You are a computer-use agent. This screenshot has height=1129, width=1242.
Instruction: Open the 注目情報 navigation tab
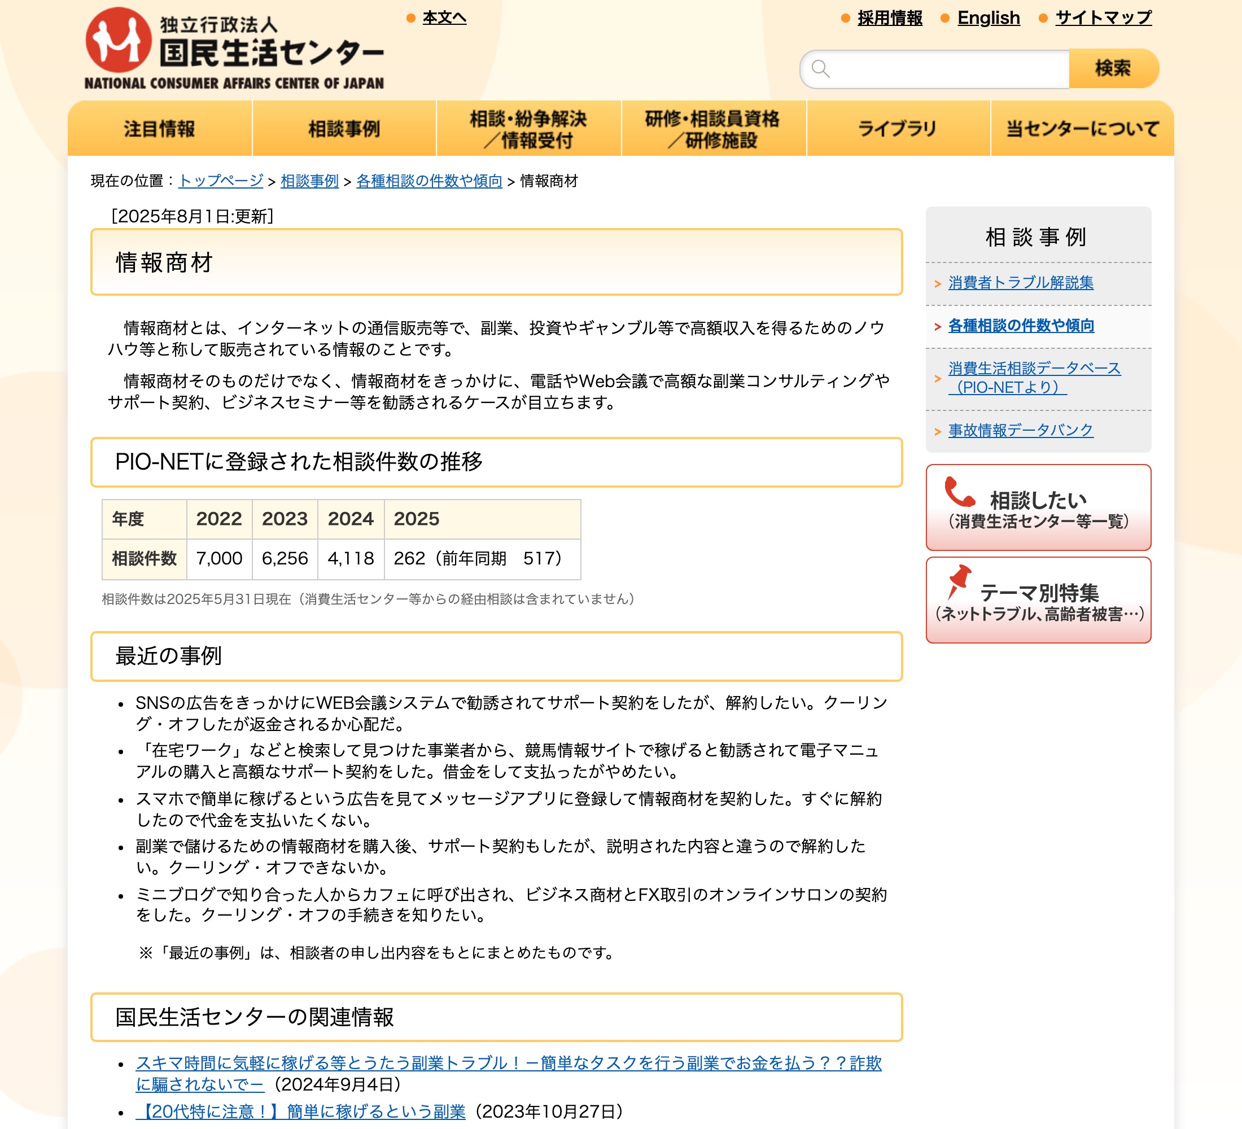tap(160, 128)
